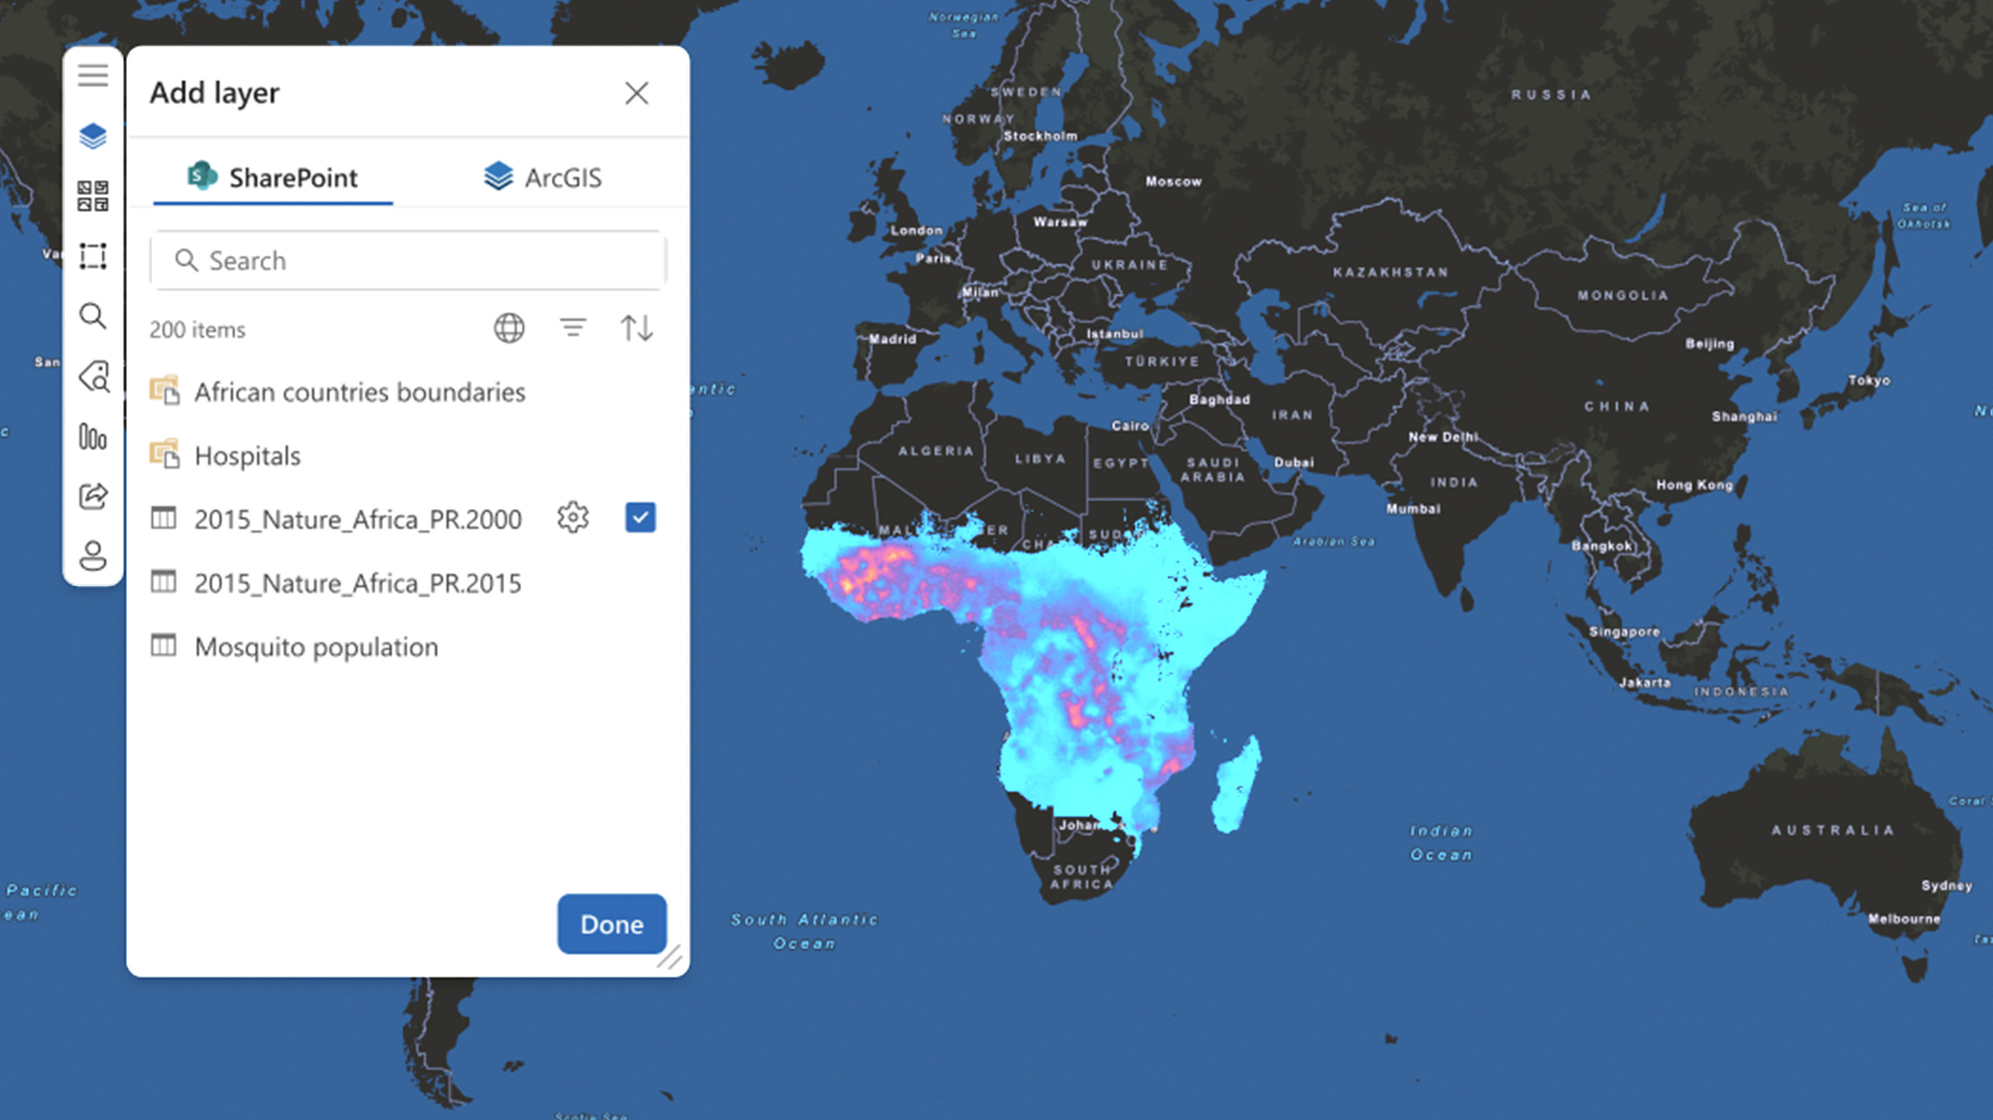Open the filter options dropdown
Viewport: 1993px width, 1120px height.
pos(572,328)
